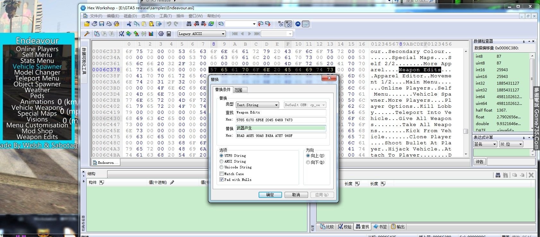Click the Find Next binoculars icon

pyautogui.click(x=204, y=24)
